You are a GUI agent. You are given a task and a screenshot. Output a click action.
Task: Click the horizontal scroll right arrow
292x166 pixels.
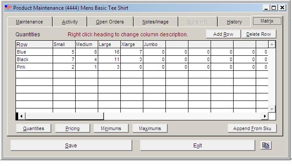point(265,116)
